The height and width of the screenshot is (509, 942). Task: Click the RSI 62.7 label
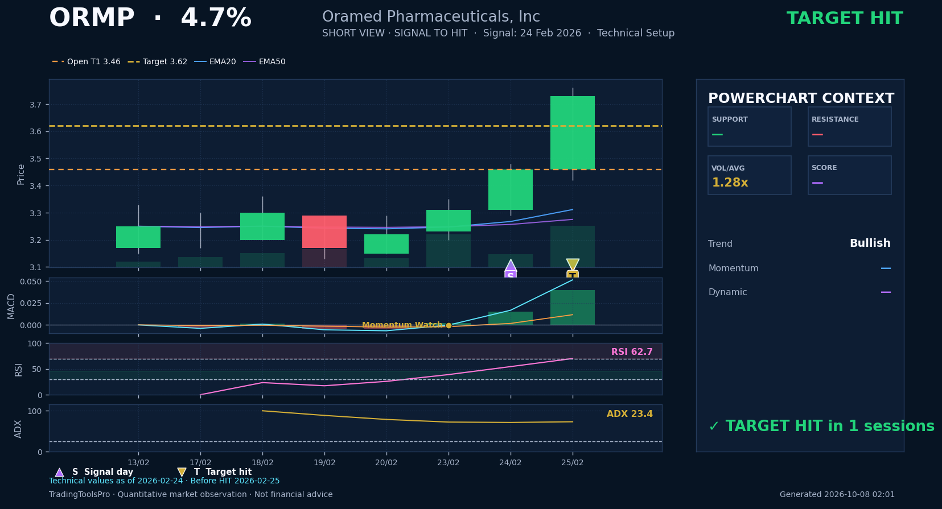coord(632,352)
